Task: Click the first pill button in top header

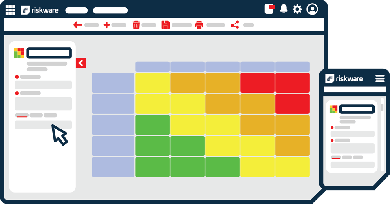Action: pyautogui.click(x=76, y=11)
